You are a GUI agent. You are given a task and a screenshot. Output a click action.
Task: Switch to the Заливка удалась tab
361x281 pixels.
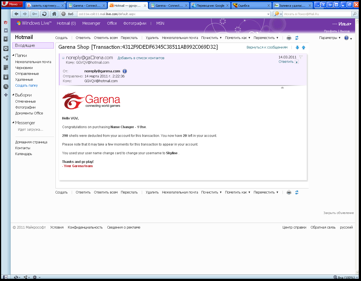293,5
